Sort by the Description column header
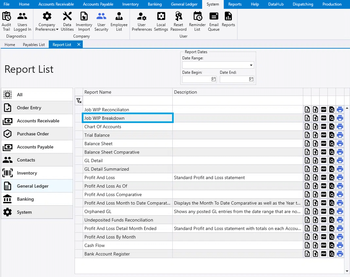 pos(238,92)
